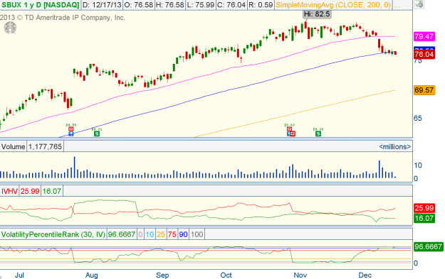445x279 pixels.
Task: Click the R: 0.59 range value
Action: 261,5
